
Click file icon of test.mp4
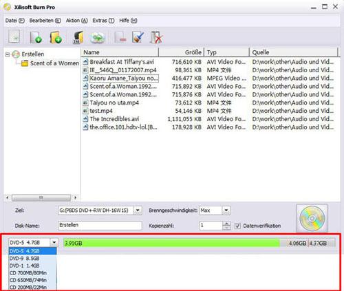[85, 111]
